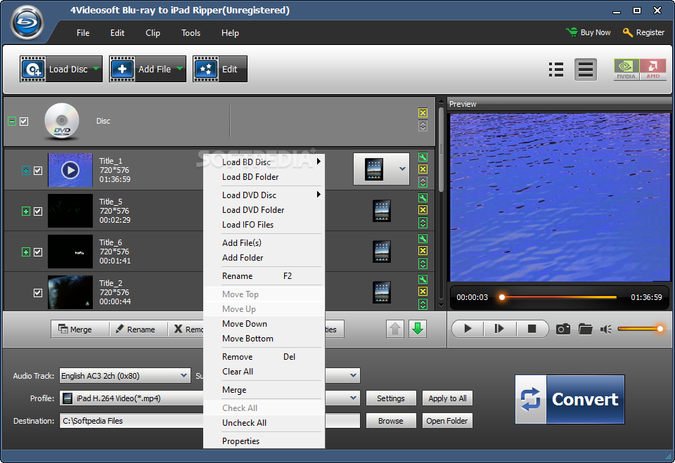Open the snapshot folder icon
675x463 pixels.
pyautogui.click(x=586, y=330)
